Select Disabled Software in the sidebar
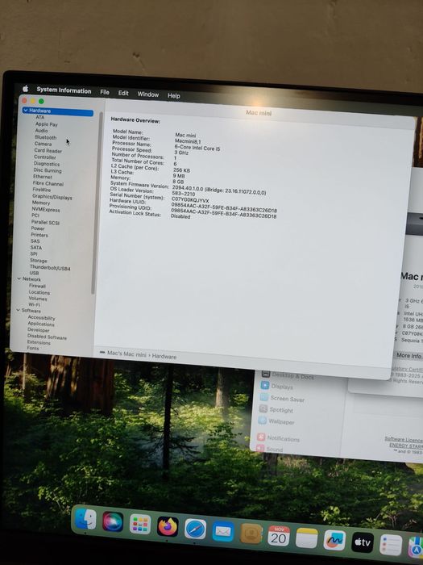 click(47, 337)
